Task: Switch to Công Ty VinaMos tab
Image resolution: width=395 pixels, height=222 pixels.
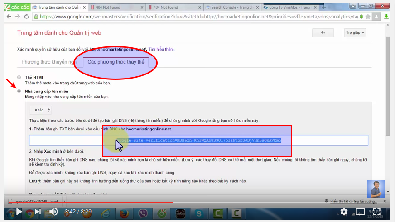Action: [289, 8]
